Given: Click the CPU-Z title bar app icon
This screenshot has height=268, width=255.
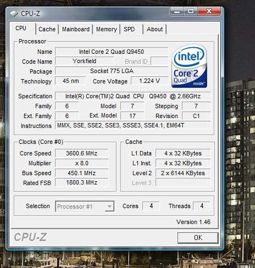Looking at the screenshot, I should [x=14, y=14].
